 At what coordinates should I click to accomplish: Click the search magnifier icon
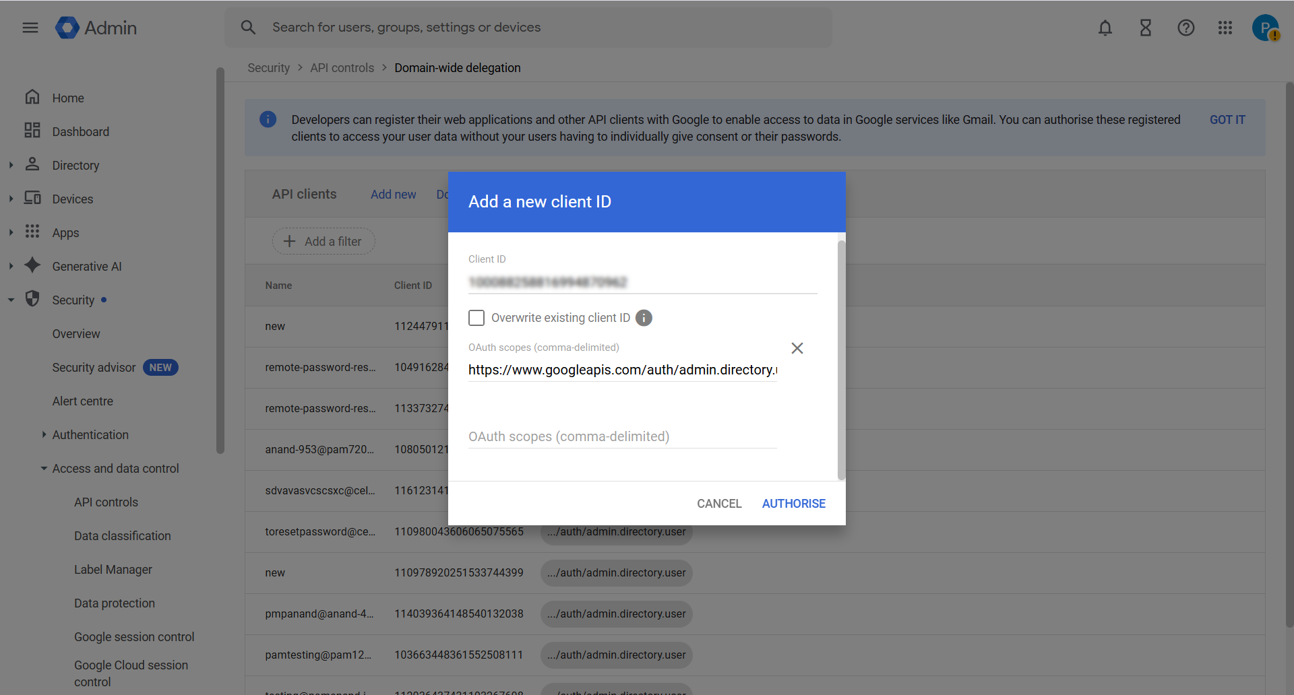tap(248, 27)
